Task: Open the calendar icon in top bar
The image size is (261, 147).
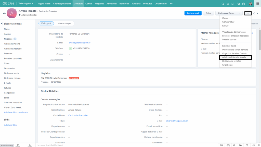Action: pyautogui.click(x=238, y=4)
